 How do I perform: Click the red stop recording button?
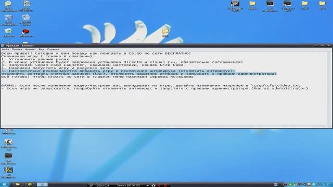click(165, 185)
